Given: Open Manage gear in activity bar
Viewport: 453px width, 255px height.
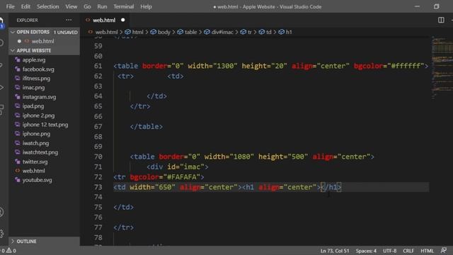Looking at the screenshot, I should [x=1, y=233].
